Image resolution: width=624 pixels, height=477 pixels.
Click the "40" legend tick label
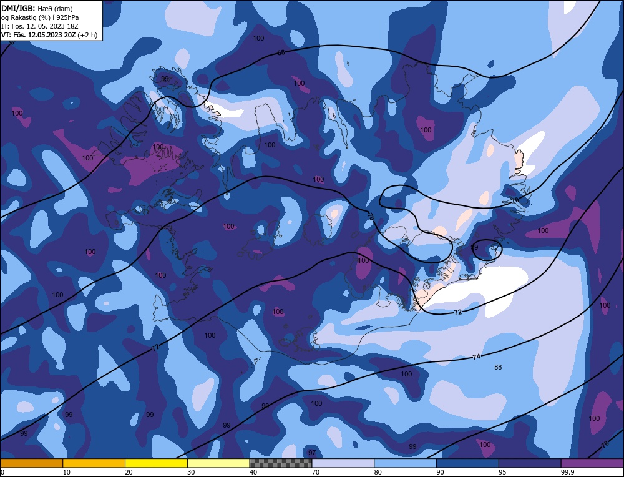click(253, 472)
